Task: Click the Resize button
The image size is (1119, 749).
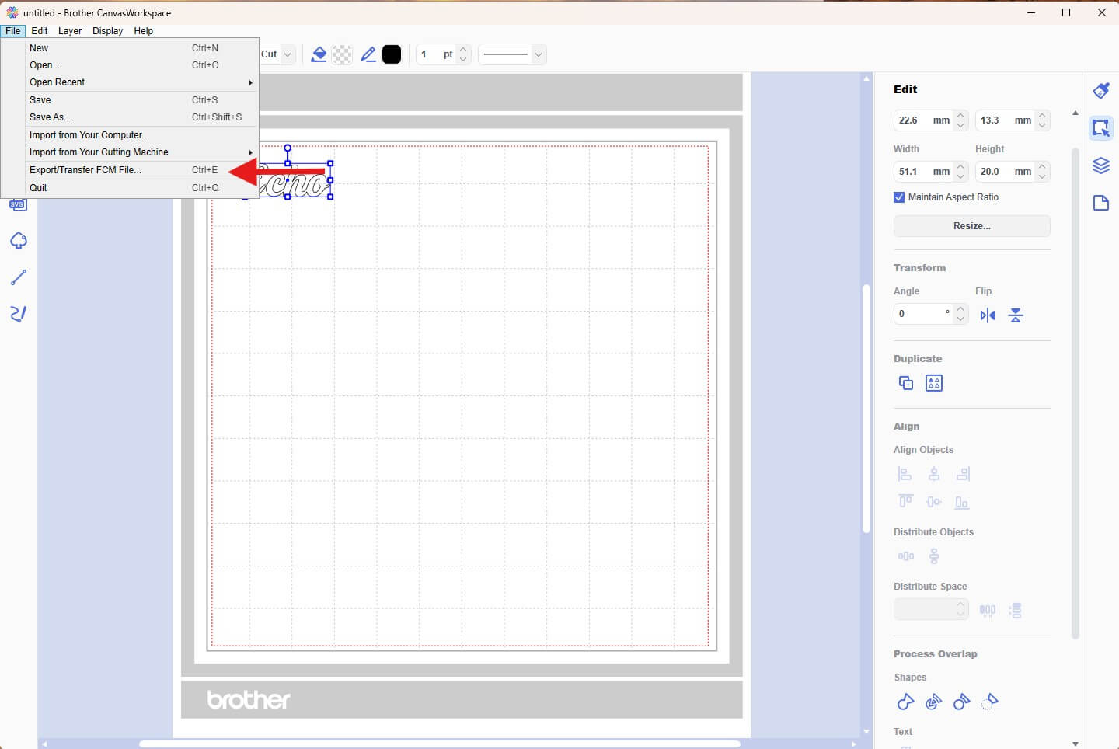Action: click(971, 226)
